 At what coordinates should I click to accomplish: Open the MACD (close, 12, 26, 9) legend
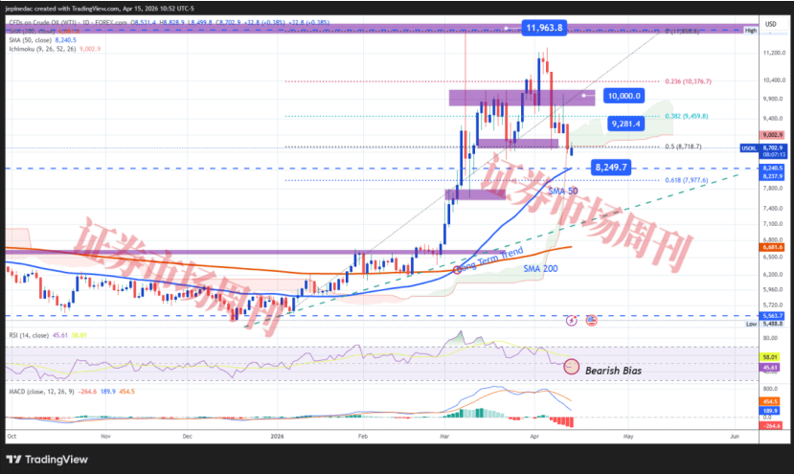click(36, 391)
